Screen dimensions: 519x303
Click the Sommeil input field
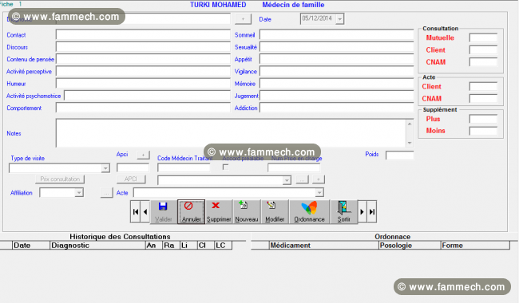pyautogui.click(x=337, y=35)
